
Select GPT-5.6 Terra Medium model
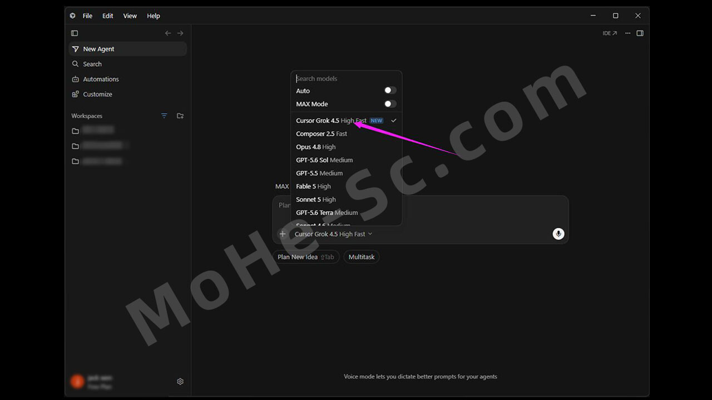pyautogui.click(x=346, y=213)
